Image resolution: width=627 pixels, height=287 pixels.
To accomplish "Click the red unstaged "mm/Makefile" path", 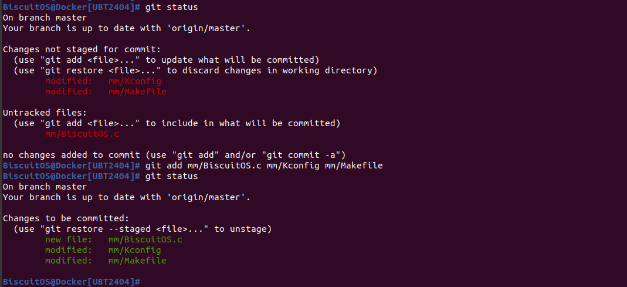I will [137, 92].
